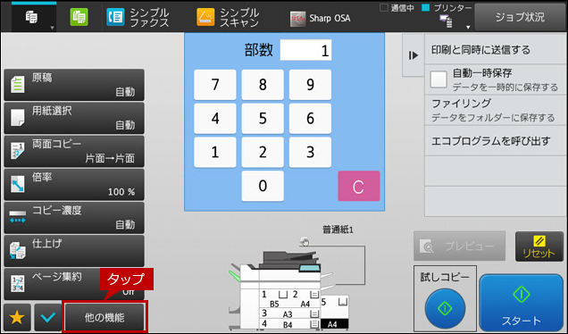Click the 両面コピー page icon

point(17,151)
